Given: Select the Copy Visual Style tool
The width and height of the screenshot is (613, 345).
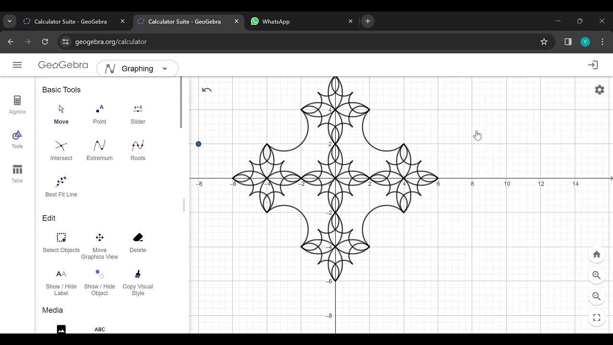Looking at the screenshot, I should tap(138, 283).
